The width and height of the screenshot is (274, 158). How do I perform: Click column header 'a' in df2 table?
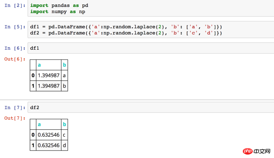coord(39,125)
